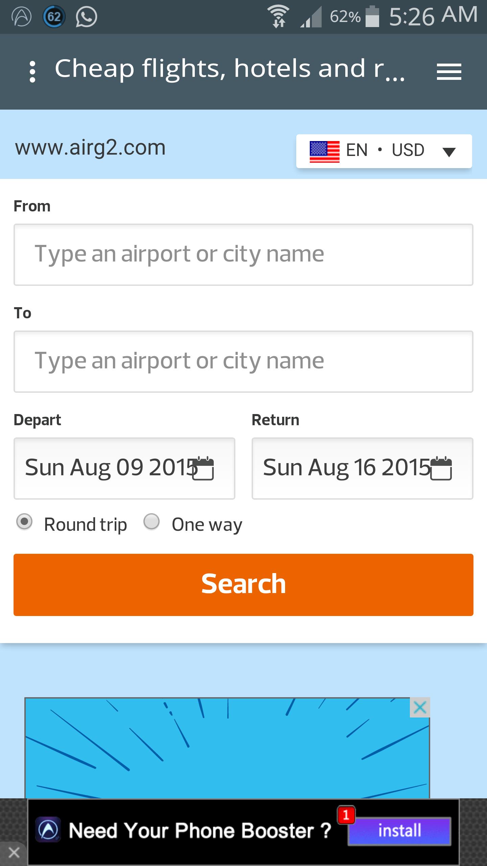Select the One way radio button

click(152, 521)
